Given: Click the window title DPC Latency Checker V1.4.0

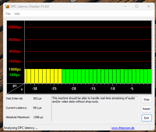Looking at the screenshot, I should 30,7.
